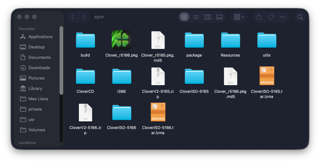Click the CloverCD folder name label
Viewport: 320px width, 163px height.
85,92
